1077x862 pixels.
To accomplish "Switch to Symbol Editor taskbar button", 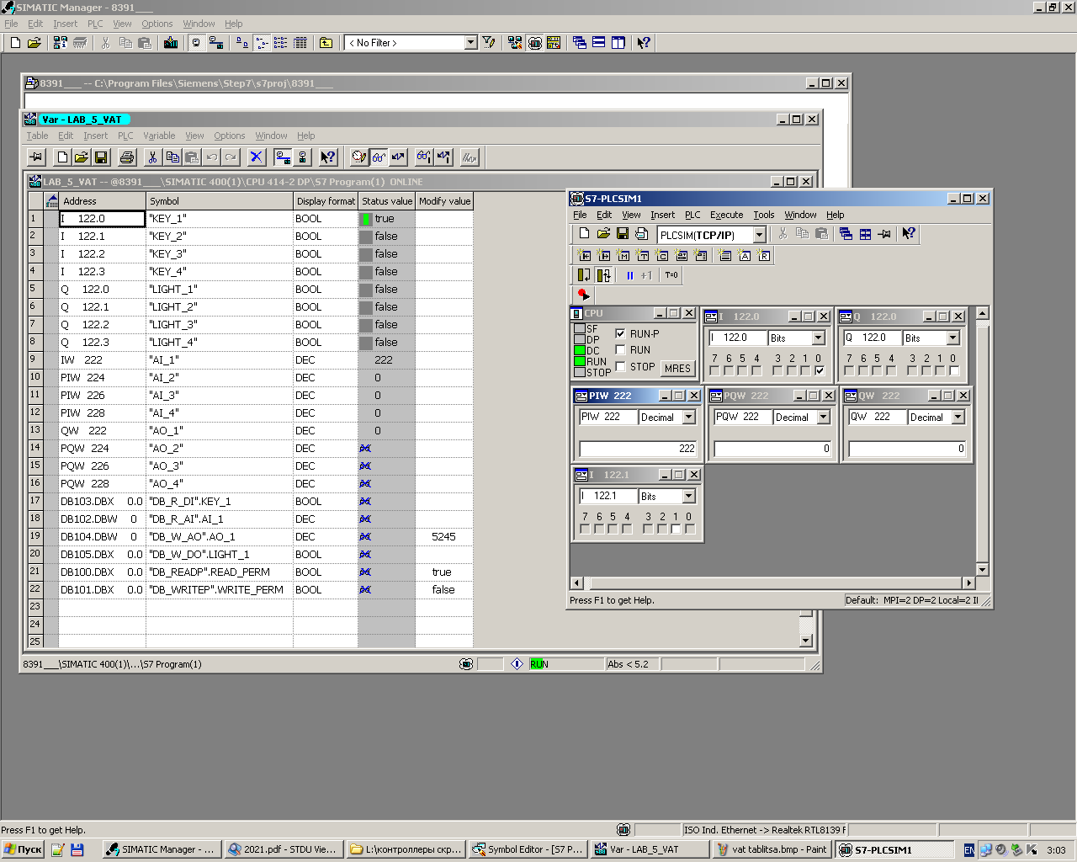I will 527,849.
